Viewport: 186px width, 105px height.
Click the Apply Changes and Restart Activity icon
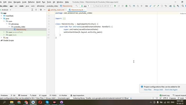point(119,6)
